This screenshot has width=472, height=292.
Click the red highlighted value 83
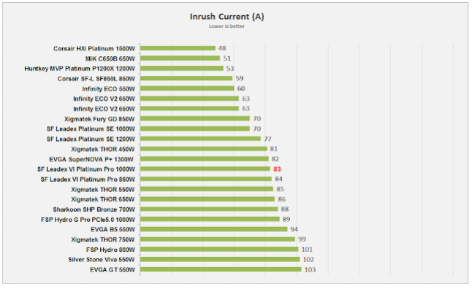pos(278,169)
